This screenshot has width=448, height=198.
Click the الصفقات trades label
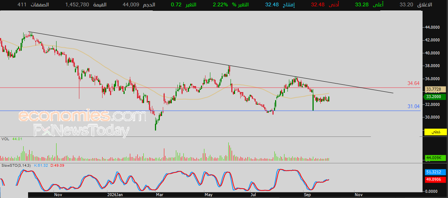point(39,4)
